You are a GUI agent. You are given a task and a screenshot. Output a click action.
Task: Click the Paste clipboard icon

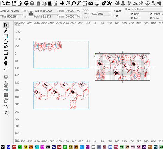tap(50, 3)
